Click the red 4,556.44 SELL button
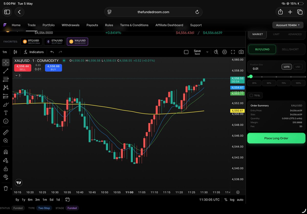This screenshot has width=307, height=214. tap(23, 68)
